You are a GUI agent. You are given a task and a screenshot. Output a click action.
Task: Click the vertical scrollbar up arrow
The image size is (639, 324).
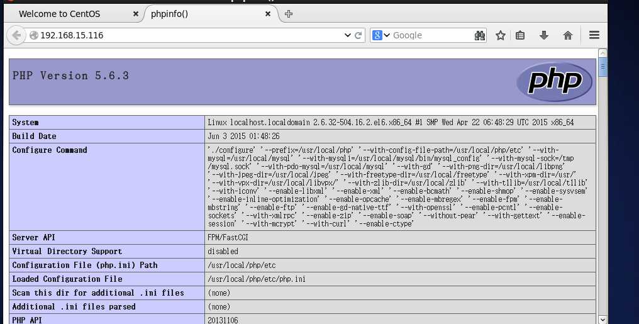[x=603, y=53]
